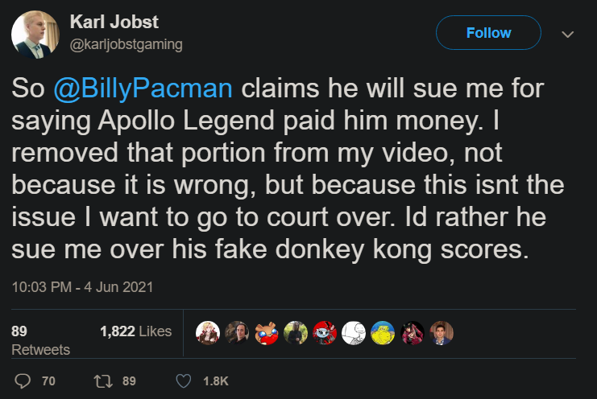The height and width of the screenshot is (399, 597).
Task: Open the tweet options chevron menu
Action: [567, 35]
